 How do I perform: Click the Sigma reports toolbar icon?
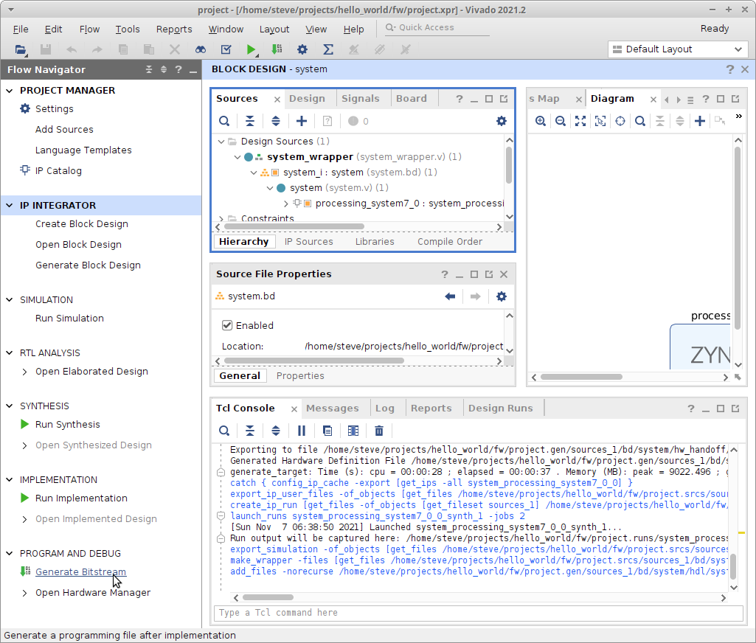click(x=328, y=49)
